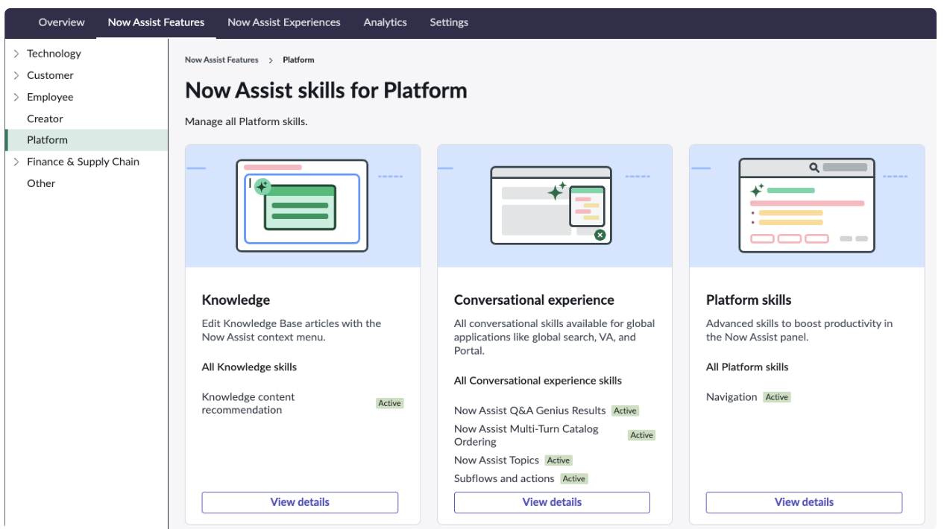Select Other in the sidebar
947x529 pixels.
coord(41,183)
